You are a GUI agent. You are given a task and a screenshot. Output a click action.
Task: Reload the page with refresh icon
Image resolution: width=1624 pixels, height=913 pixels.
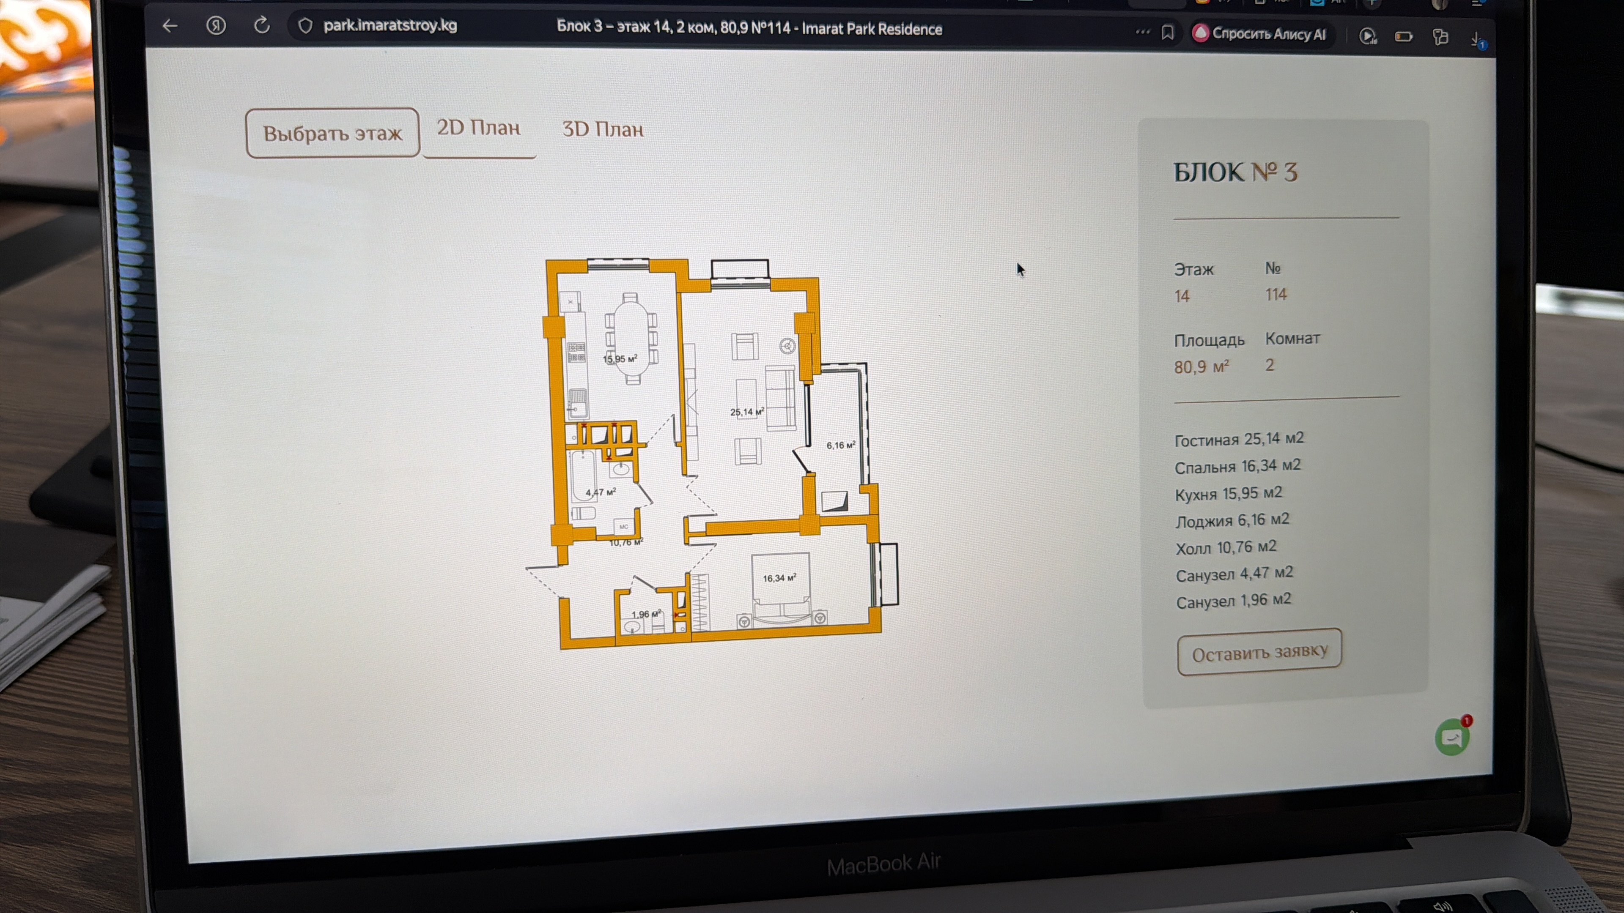pyautogui.click(x=262, y=26)
